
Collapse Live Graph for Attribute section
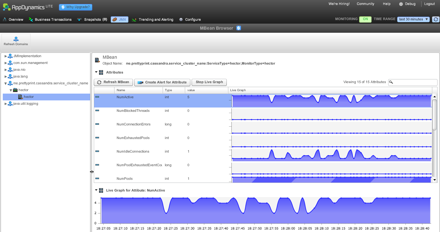(x=96, y=190)
